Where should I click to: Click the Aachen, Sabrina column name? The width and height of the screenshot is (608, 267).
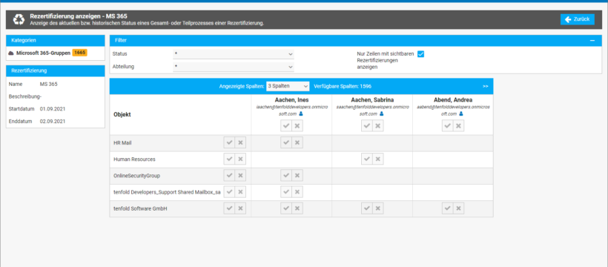click(372, 99)
